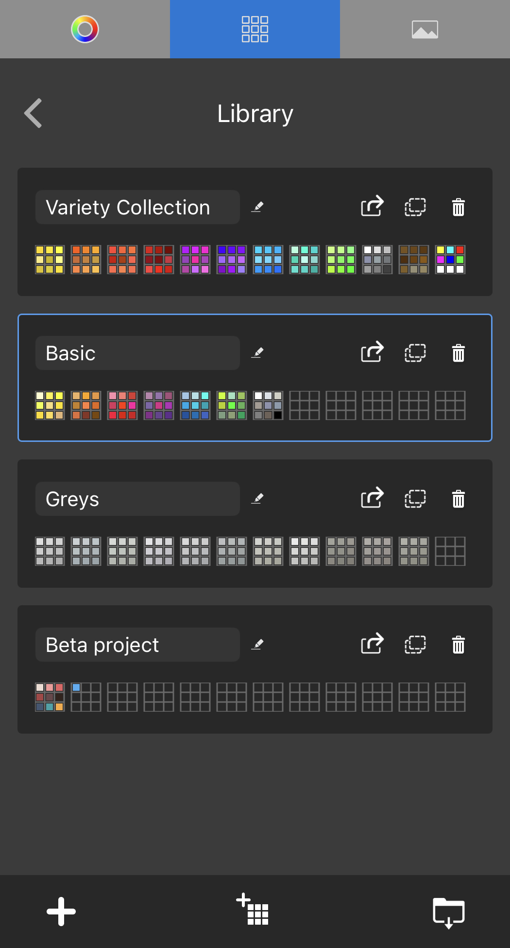Select the first yellow swatch group in Variety Collection
The height and width of the screenshot is (948, 510).
(50, 260)
